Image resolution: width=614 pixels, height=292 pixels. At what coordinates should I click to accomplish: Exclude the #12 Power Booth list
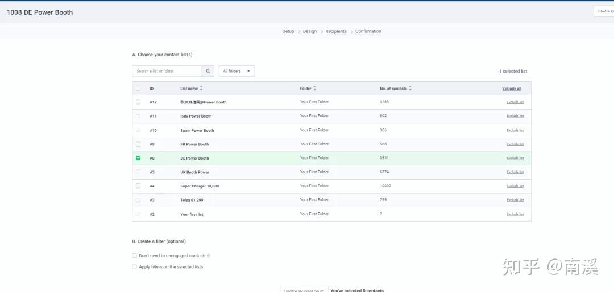pyautogui.click(x=515, y=102)
